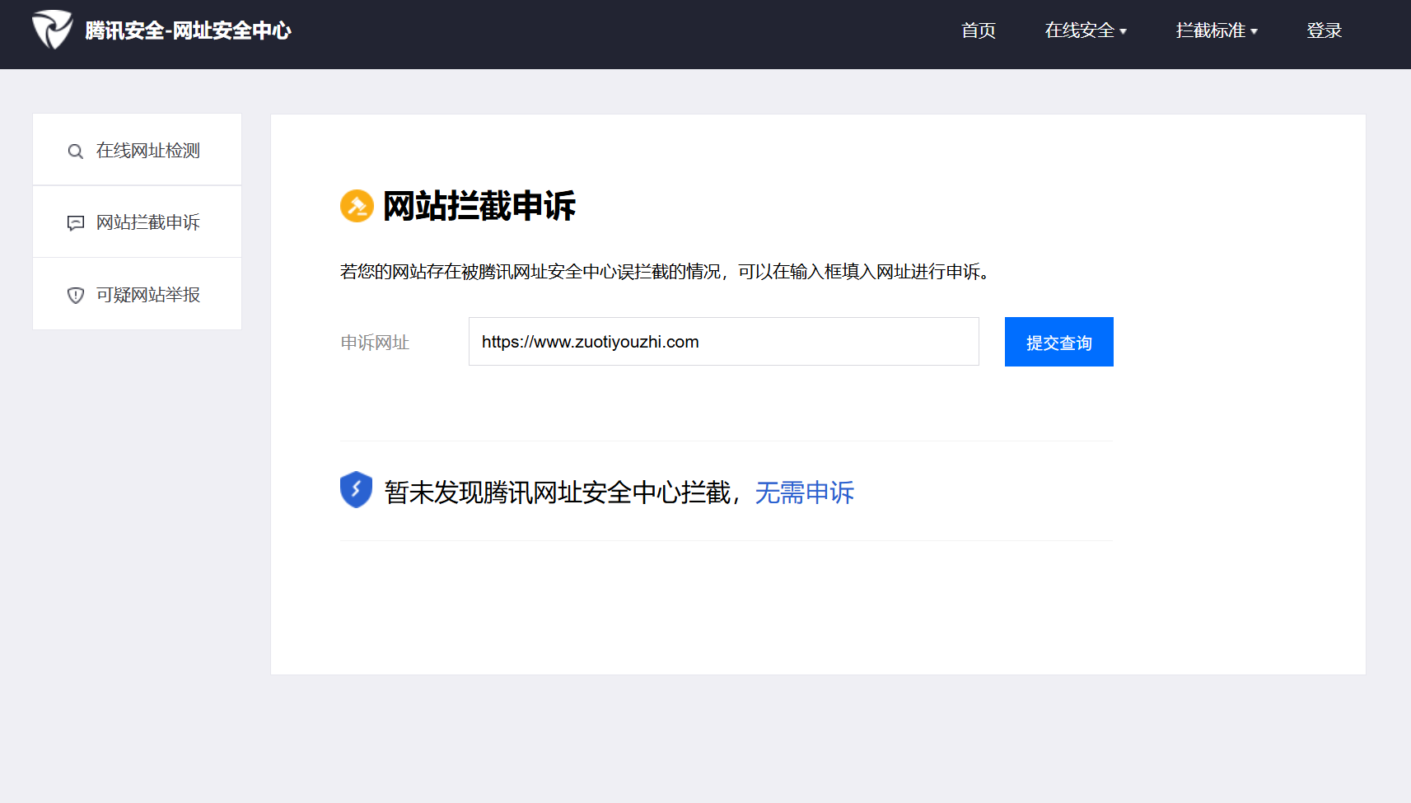Click the blue shield icon in the result message
Viewport: 1411px width, 803px height.
point(356,489)
